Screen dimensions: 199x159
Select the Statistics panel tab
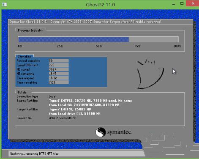[24, 57]
